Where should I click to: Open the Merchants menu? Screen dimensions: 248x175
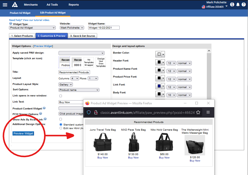coord(31,5)
